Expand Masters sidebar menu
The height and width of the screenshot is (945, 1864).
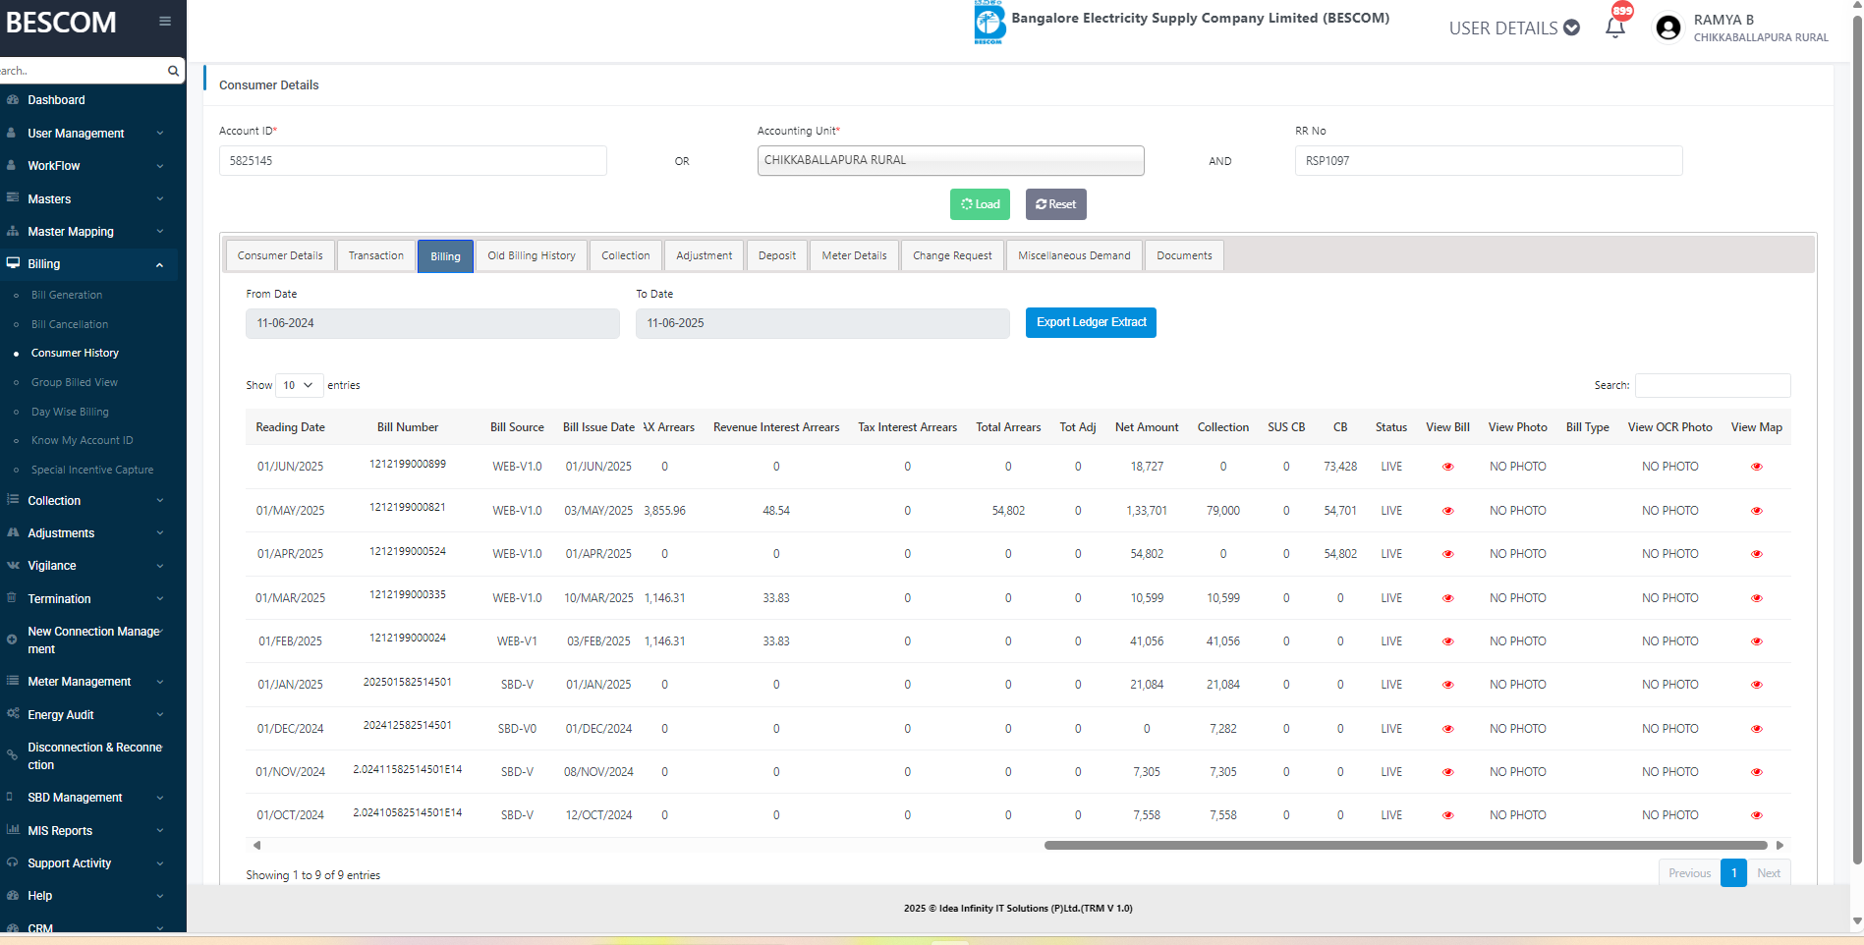(x=88, y=199)
